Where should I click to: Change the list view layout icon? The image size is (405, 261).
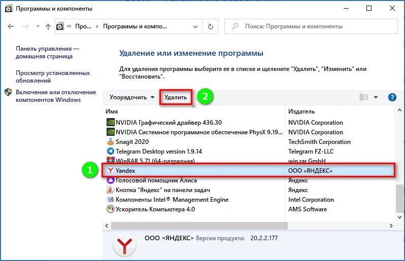tap(364, 97)
